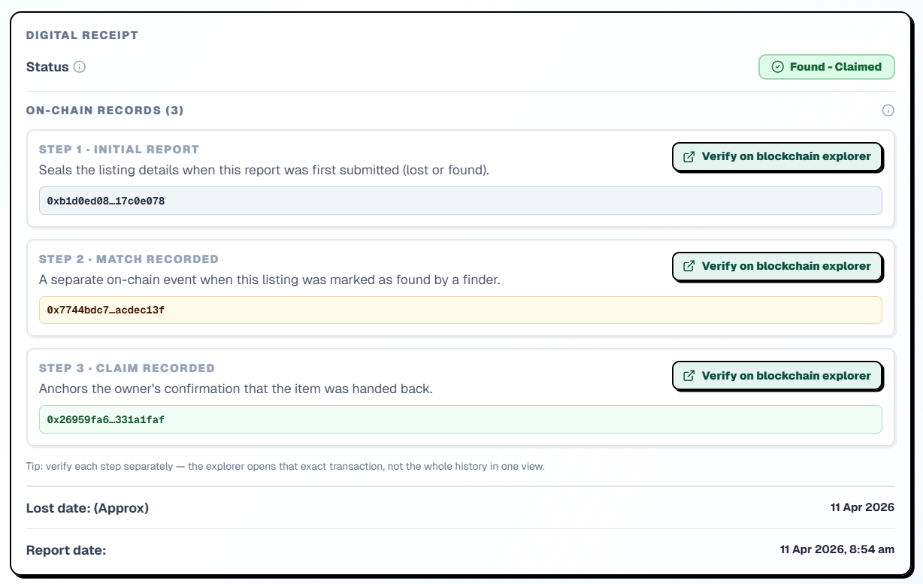The image size is (923, 584).
Task: Select the yellow Match hash 0x7744bdc7…acdec13f
Action: click(x=106, y=310)
